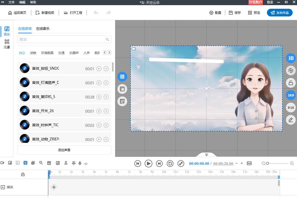Click 返回首页 button
Screen dimensions: 297x198
coord(17,13)
